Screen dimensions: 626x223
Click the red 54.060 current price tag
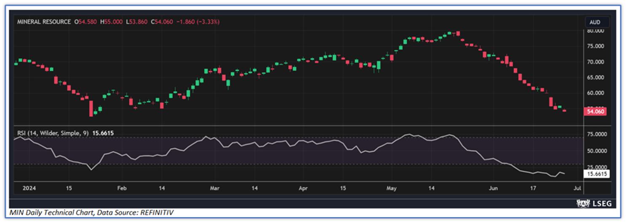(x=596, y=111)
